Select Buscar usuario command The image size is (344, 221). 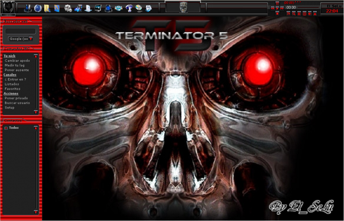pyautogui.click(x=17, y=103)
